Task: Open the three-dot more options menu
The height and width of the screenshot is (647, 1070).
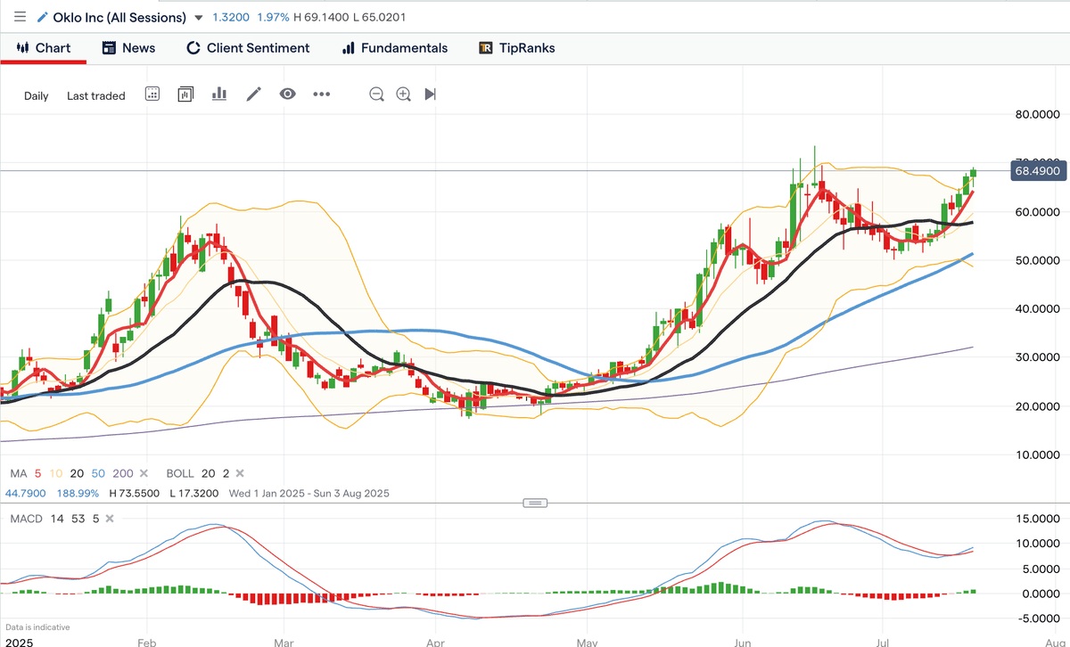Action: [322, 94]
